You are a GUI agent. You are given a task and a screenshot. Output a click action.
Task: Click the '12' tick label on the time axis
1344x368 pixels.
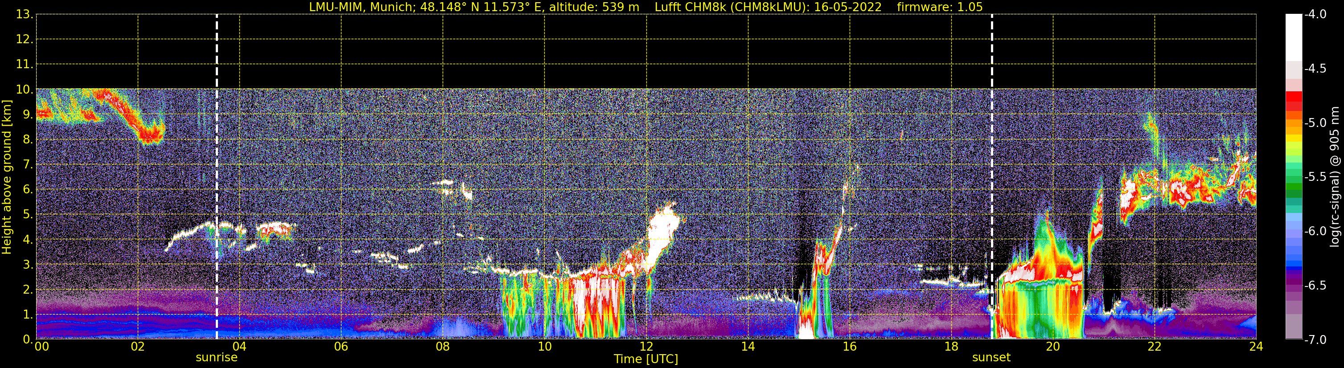point(646,347)
